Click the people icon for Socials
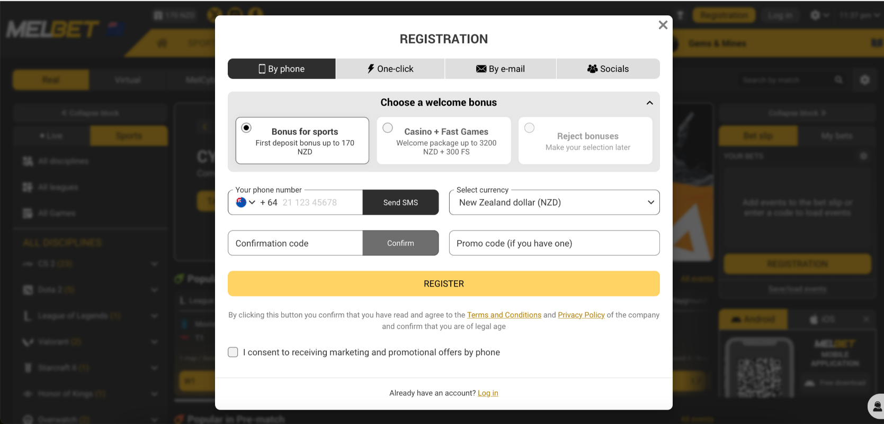Image resolution: width=884 pixels, height=424 pixels. click(592, 69)
